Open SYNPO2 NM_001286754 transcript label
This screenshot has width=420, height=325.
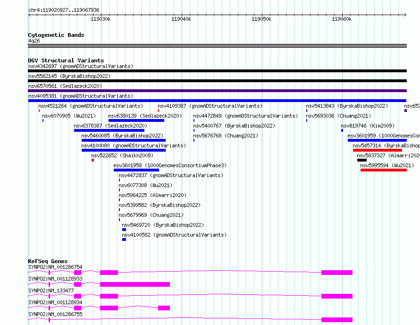pyautogui.click(x=55, y=267)
